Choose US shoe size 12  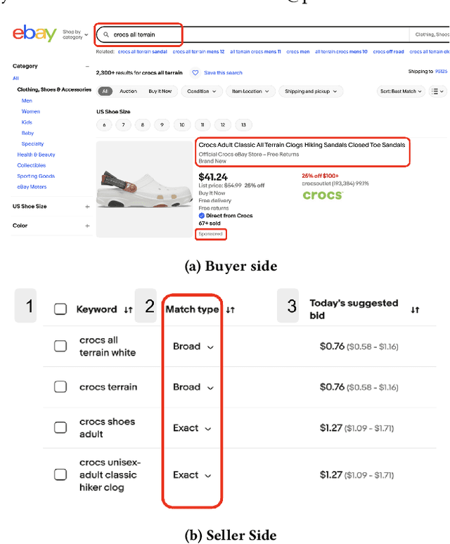223,125
